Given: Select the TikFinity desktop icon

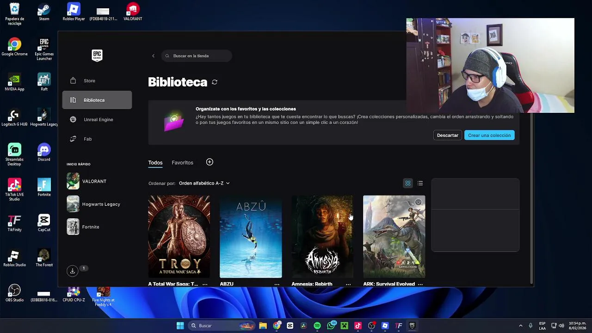Looking at the screenshot, I should click(14, 223).
